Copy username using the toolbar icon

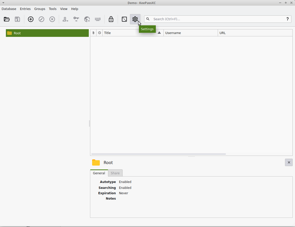pyautogui.click(x=65, y=19)
